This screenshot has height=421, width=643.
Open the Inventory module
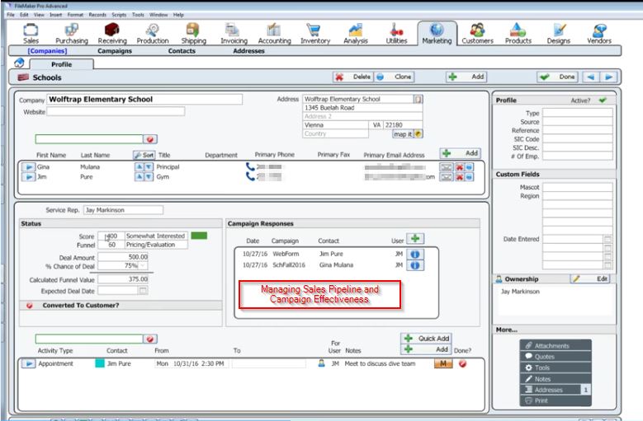coord(315,34)
